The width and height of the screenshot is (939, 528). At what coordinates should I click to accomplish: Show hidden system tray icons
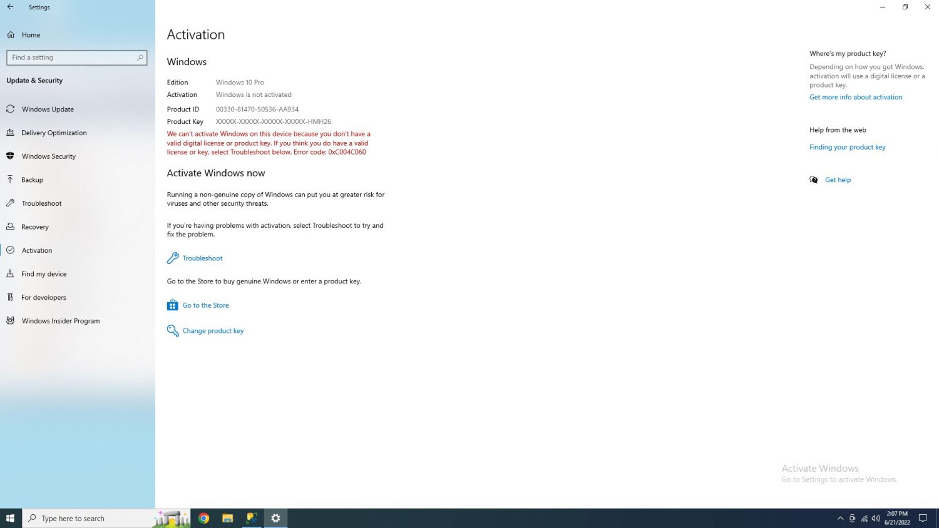click(840, 519)
